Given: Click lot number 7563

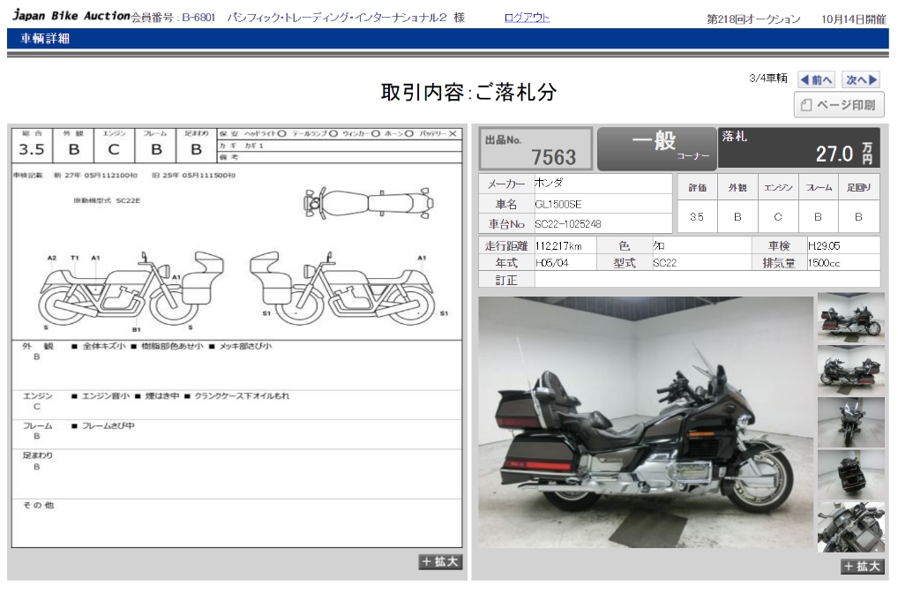Looking at the screenshot, I should [553, 156].
